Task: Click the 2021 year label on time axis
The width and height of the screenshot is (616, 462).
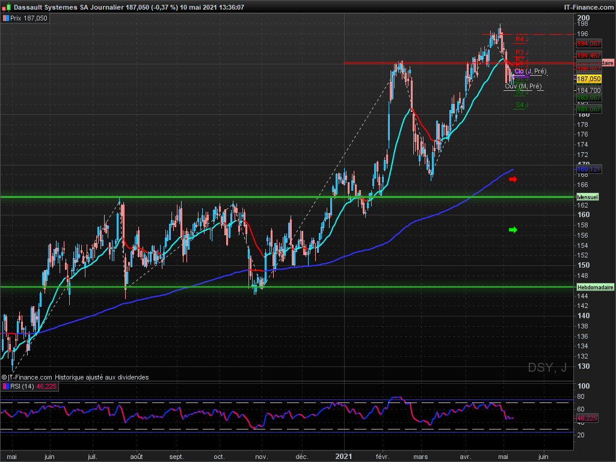Action: point(343,457)
